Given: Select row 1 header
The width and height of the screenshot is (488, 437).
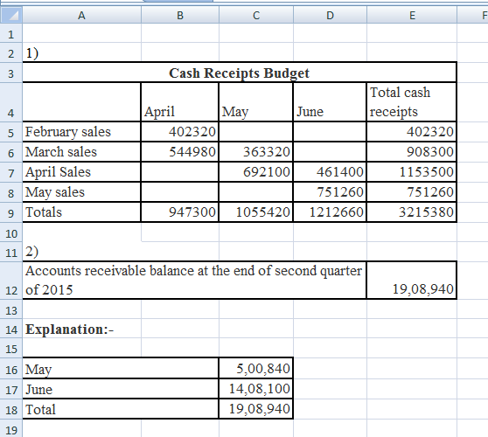Looking at the screenshot, I should (x=10, y=33).
